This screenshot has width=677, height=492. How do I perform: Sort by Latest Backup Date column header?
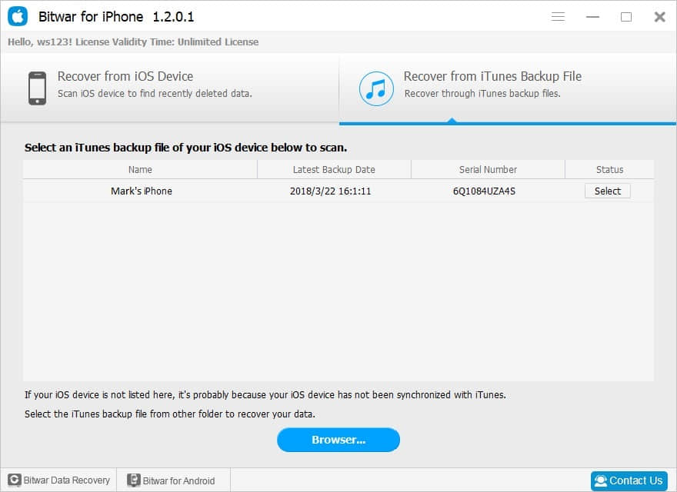coord(334,170)
